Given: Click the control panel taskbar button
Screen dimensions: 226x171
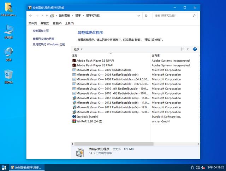Looking at the screenshot, I should pyautogui.click(x=27, y=168).
